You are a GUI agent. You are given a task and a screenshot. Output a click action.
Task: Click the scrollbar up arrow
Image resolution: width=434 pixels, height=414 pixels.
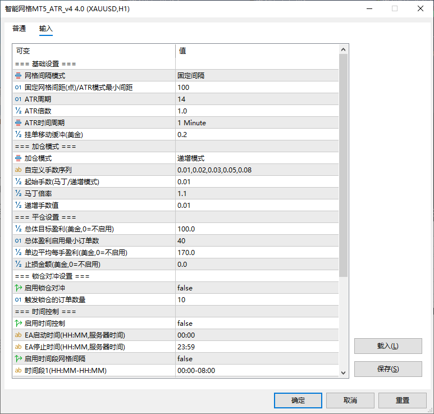coord(343,49)
